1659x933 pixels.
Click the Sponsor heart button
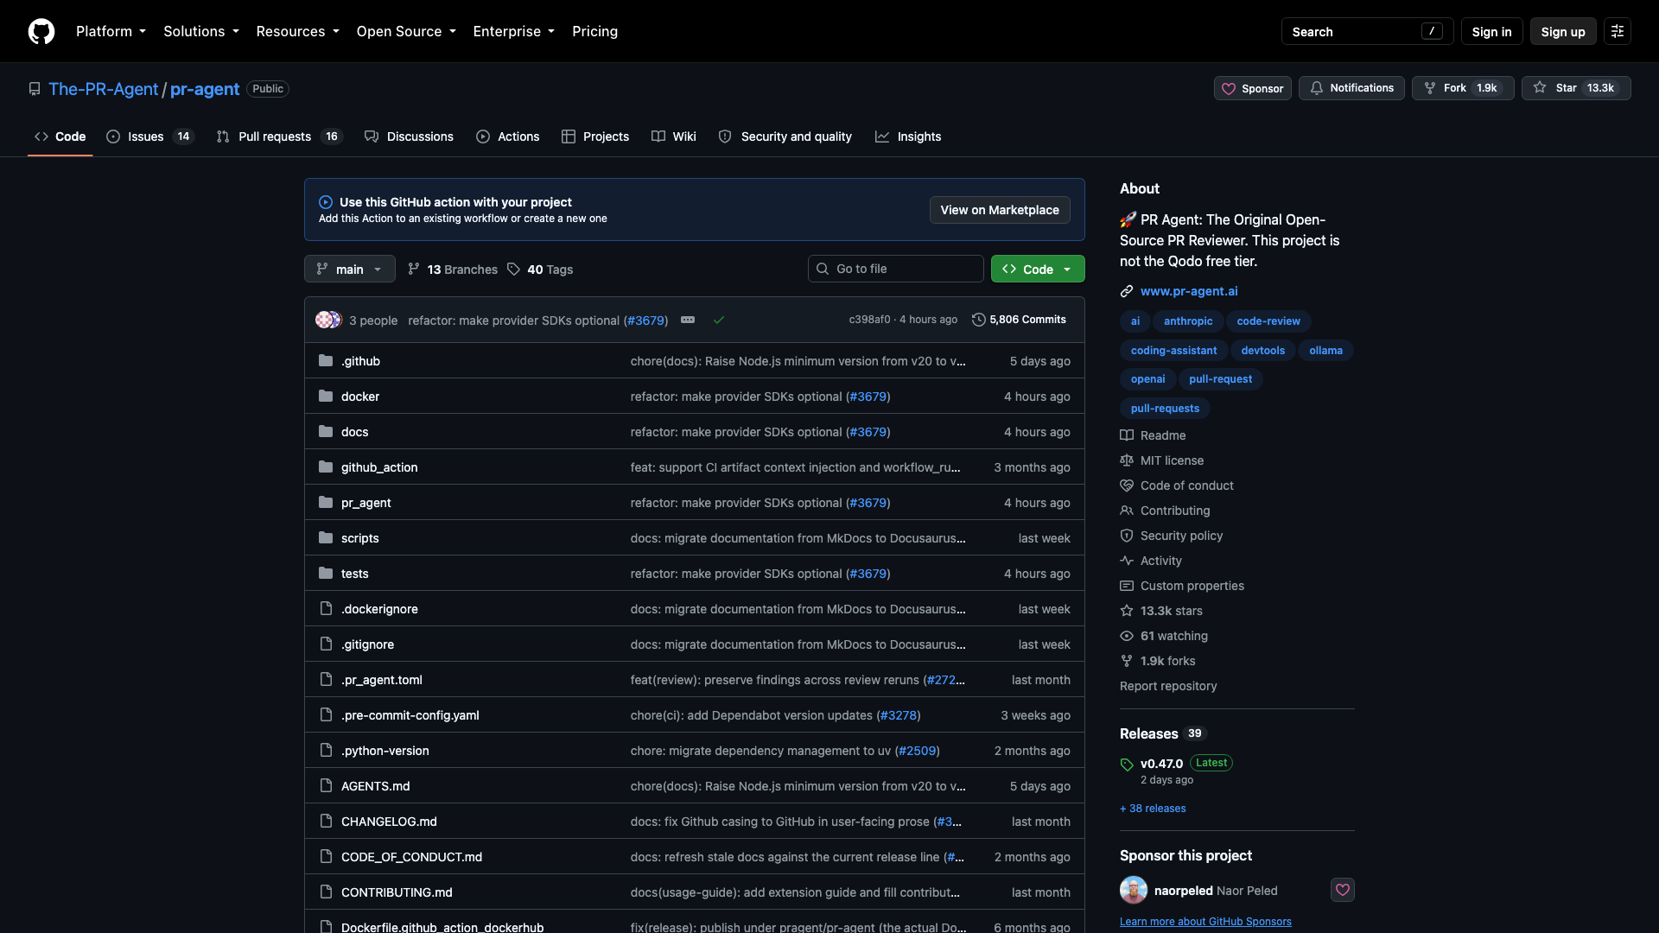(x=1252, y=88)
